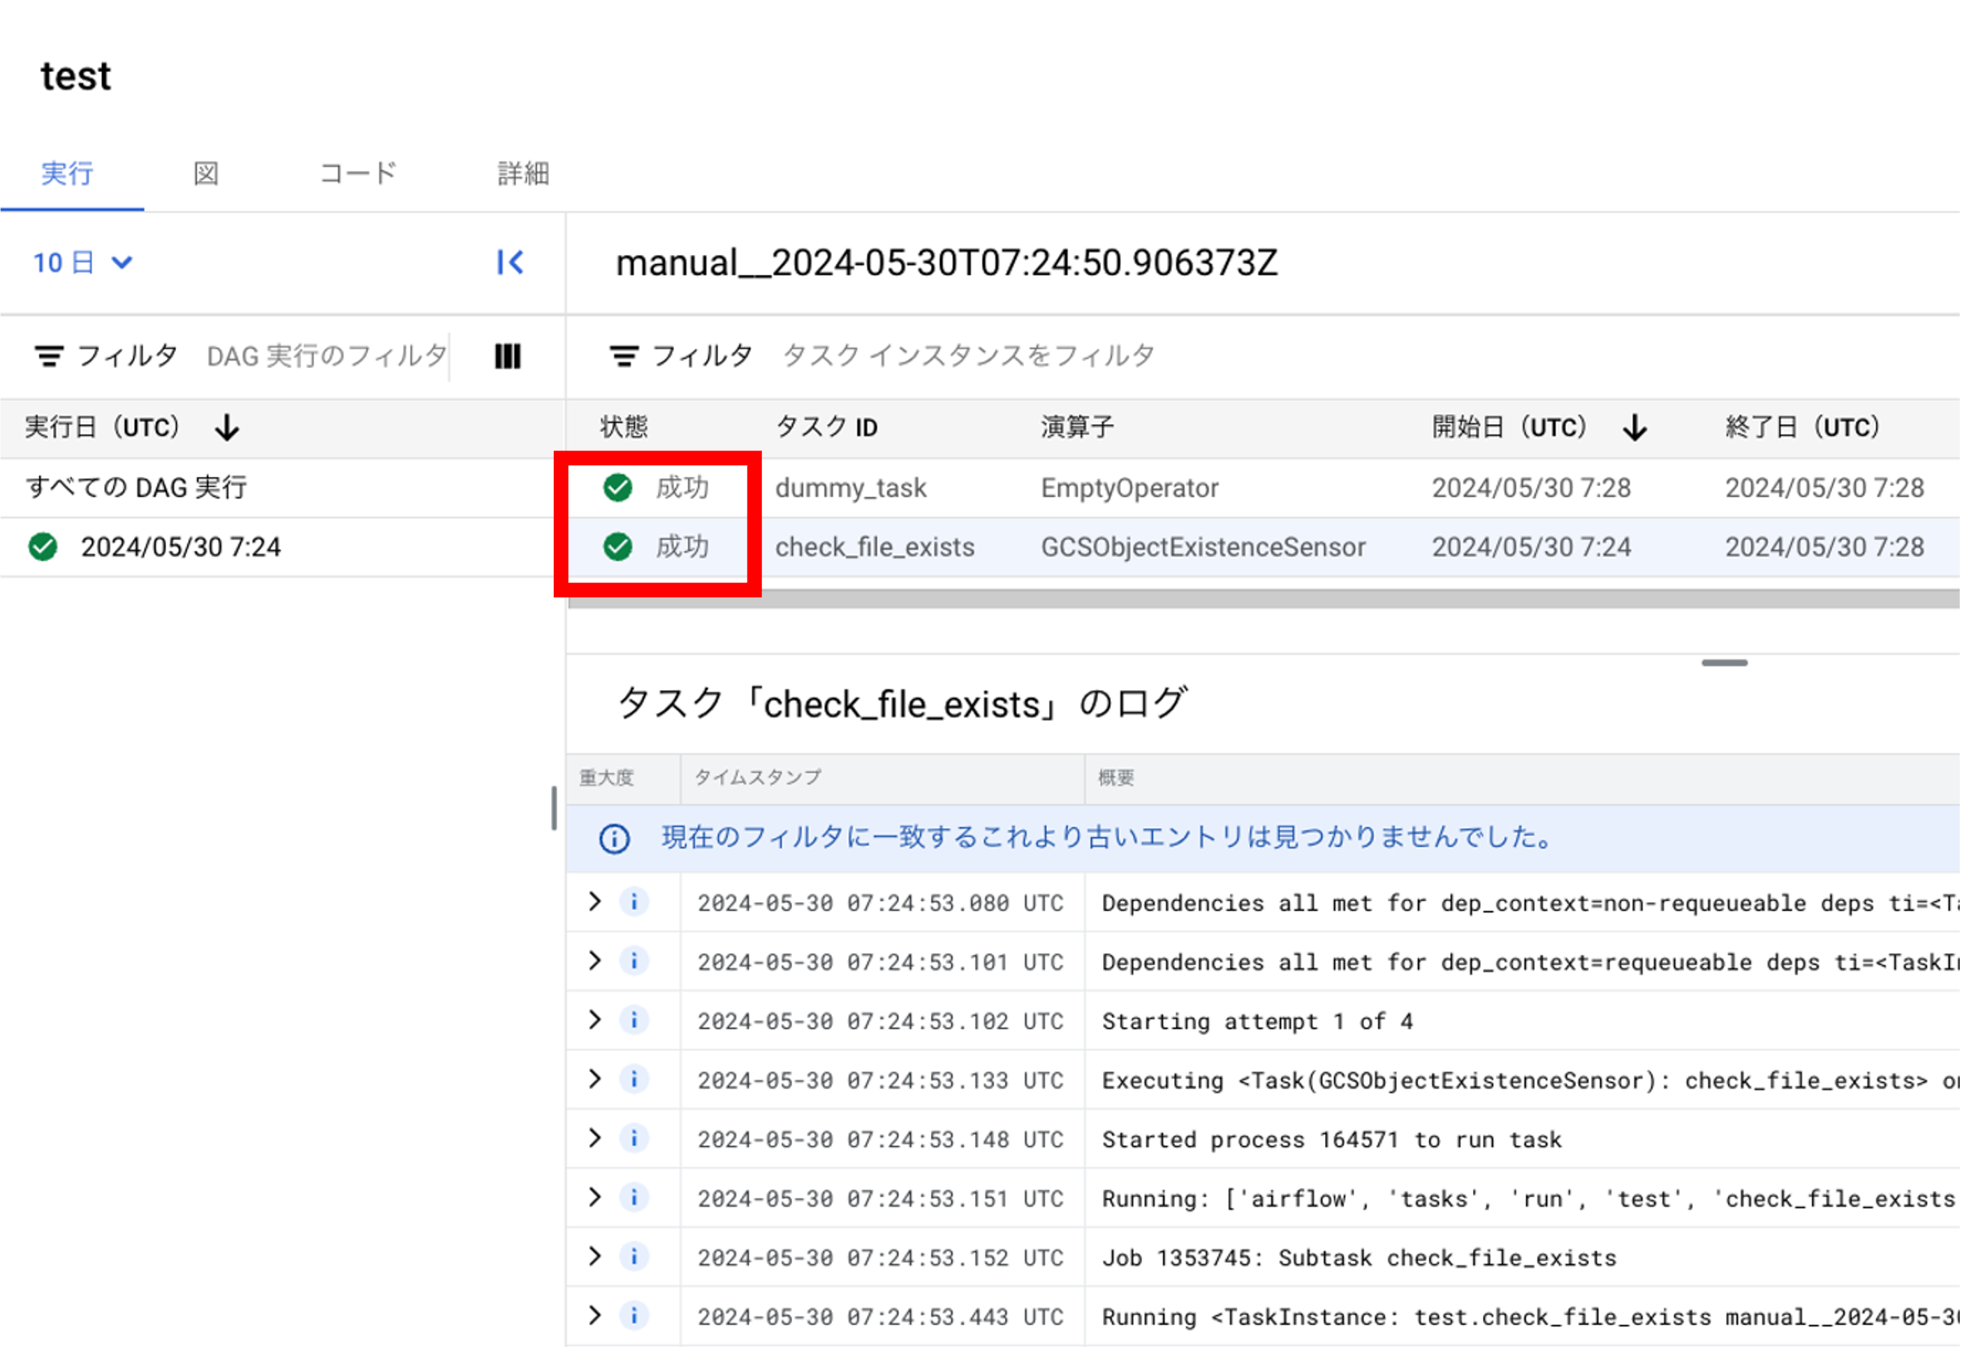Sort by 実行日 (UTC) descending arrow
The width and height of the screenshot is (1962, 1347).
226,427
